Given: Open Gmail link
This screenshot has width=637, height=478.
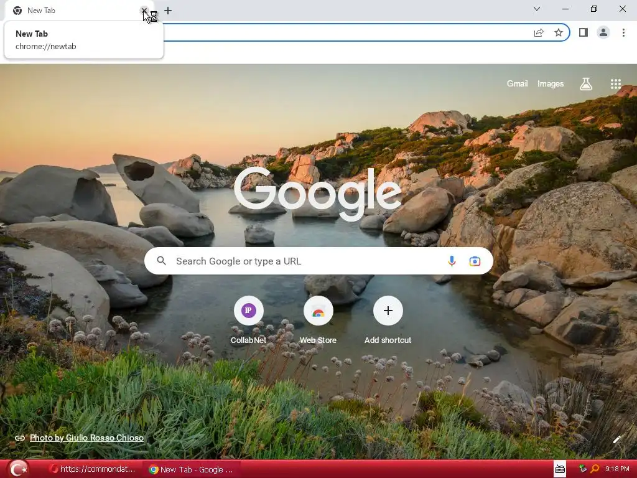Looking at the screenshot, I should pos(517,84).
